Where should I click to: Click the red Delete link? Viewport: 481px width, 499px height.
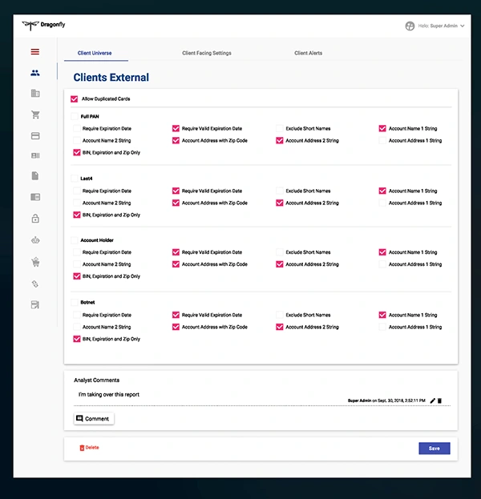coord(89,448)
